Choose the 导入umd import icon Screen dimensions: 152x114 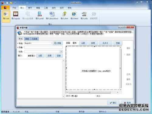pyautogui.click(x=40, y=16)
